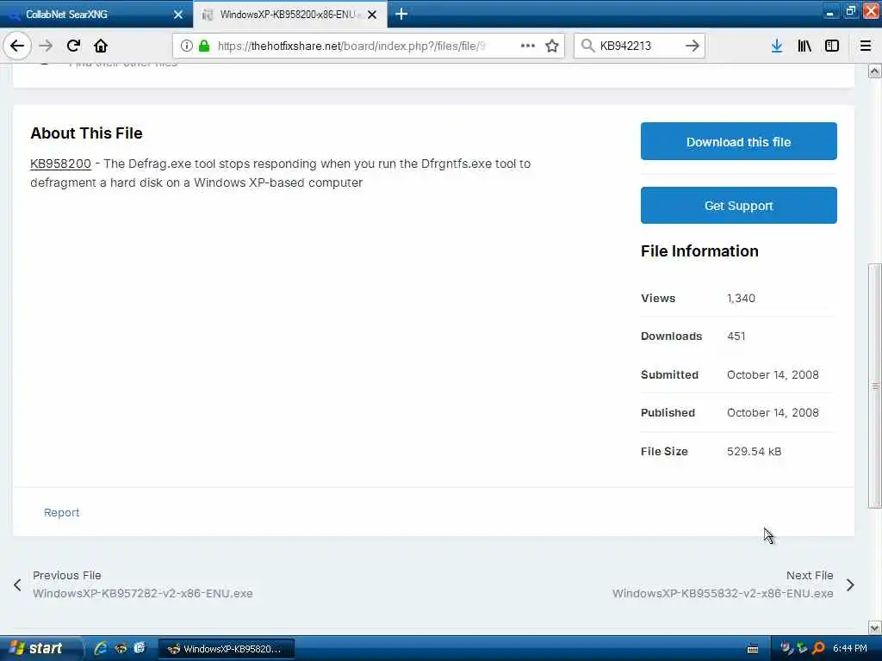Image resolution: width=882 pixels, height=661 pixels.
Task: Reload the current page
Action: (73, 46)
